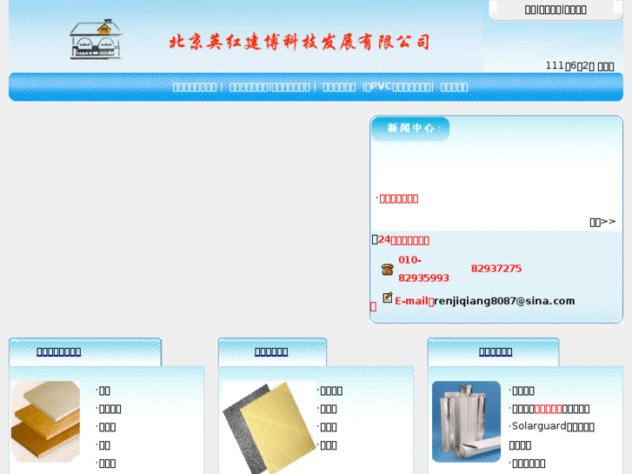Open the wood flooring boards thumbnail
Screen dimensions: 632x474
45,422
